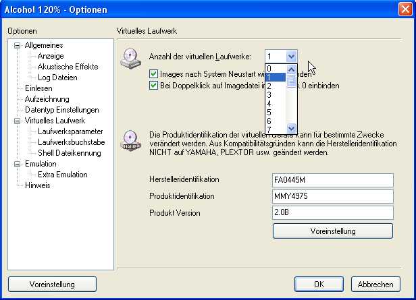
Task: Click Voreinstellung button under the options tree
Action: point(52,284)
